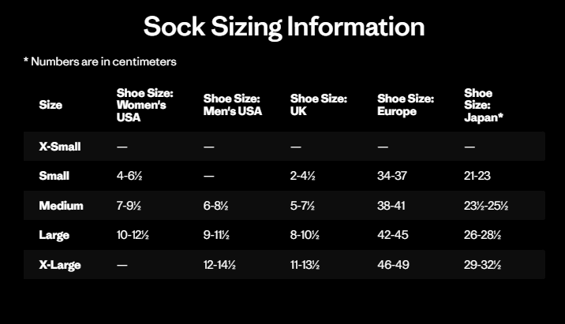Screen dimensions: 565x324
Task: Select the Size column header
Action: (51, 105)
